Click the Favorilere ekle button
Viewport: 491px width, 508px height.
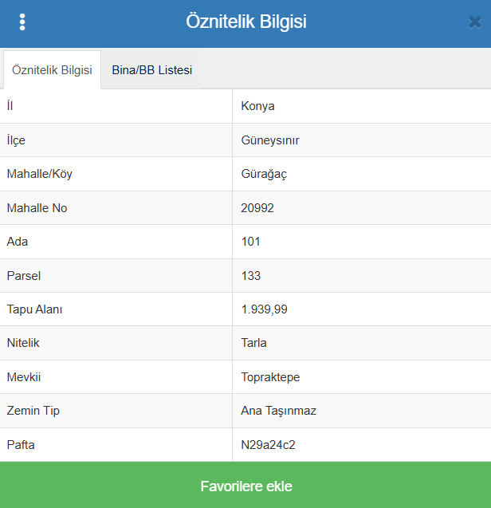click(x=245, y=485)
